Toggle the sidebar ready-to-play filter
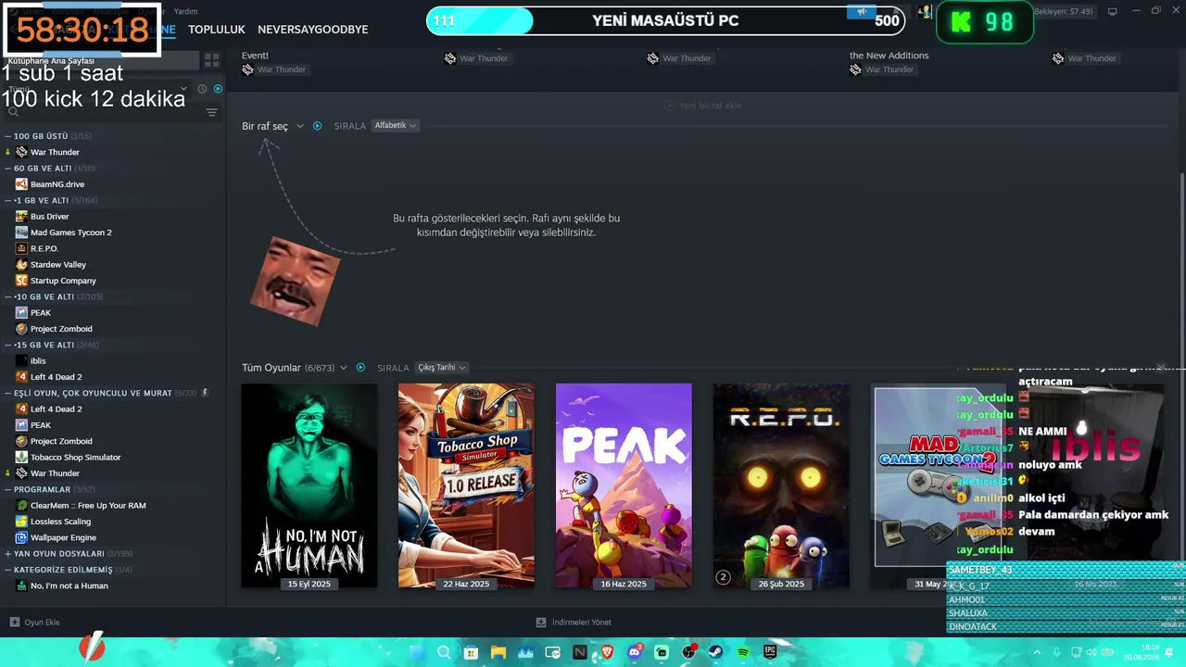The height and width of the screenshot is (667, 1186). [x=218, y=89]
